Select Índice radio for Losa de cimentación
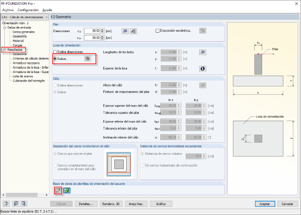The image size is (301, 215). [x=55, y=59]
